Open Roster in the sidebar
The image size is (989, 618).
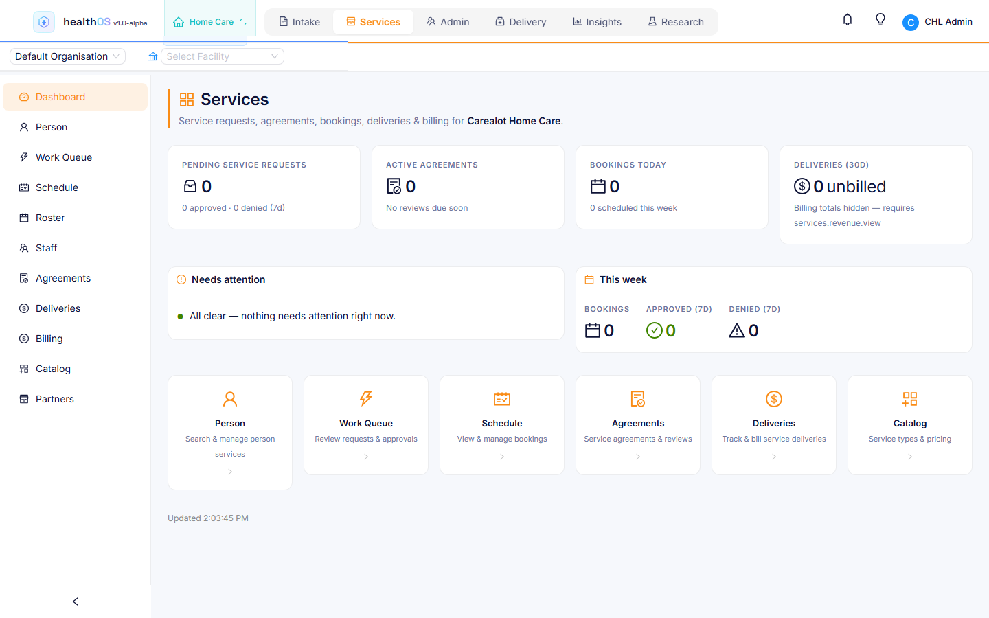[76, 218]
